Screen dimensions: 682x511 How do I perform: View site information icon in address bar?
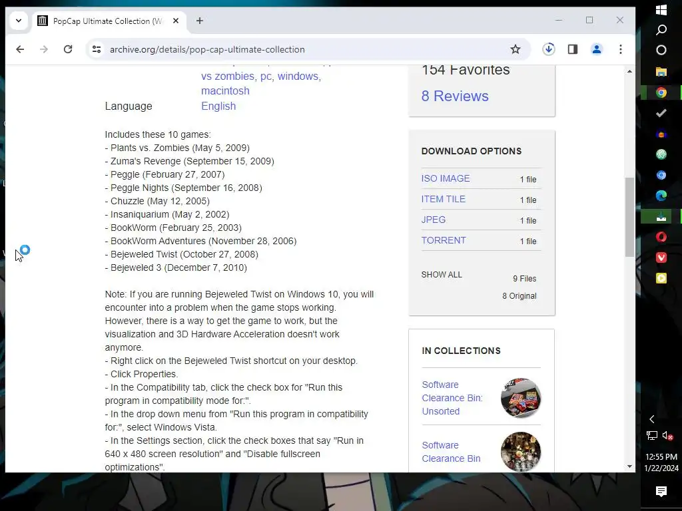tap(97, 49)
